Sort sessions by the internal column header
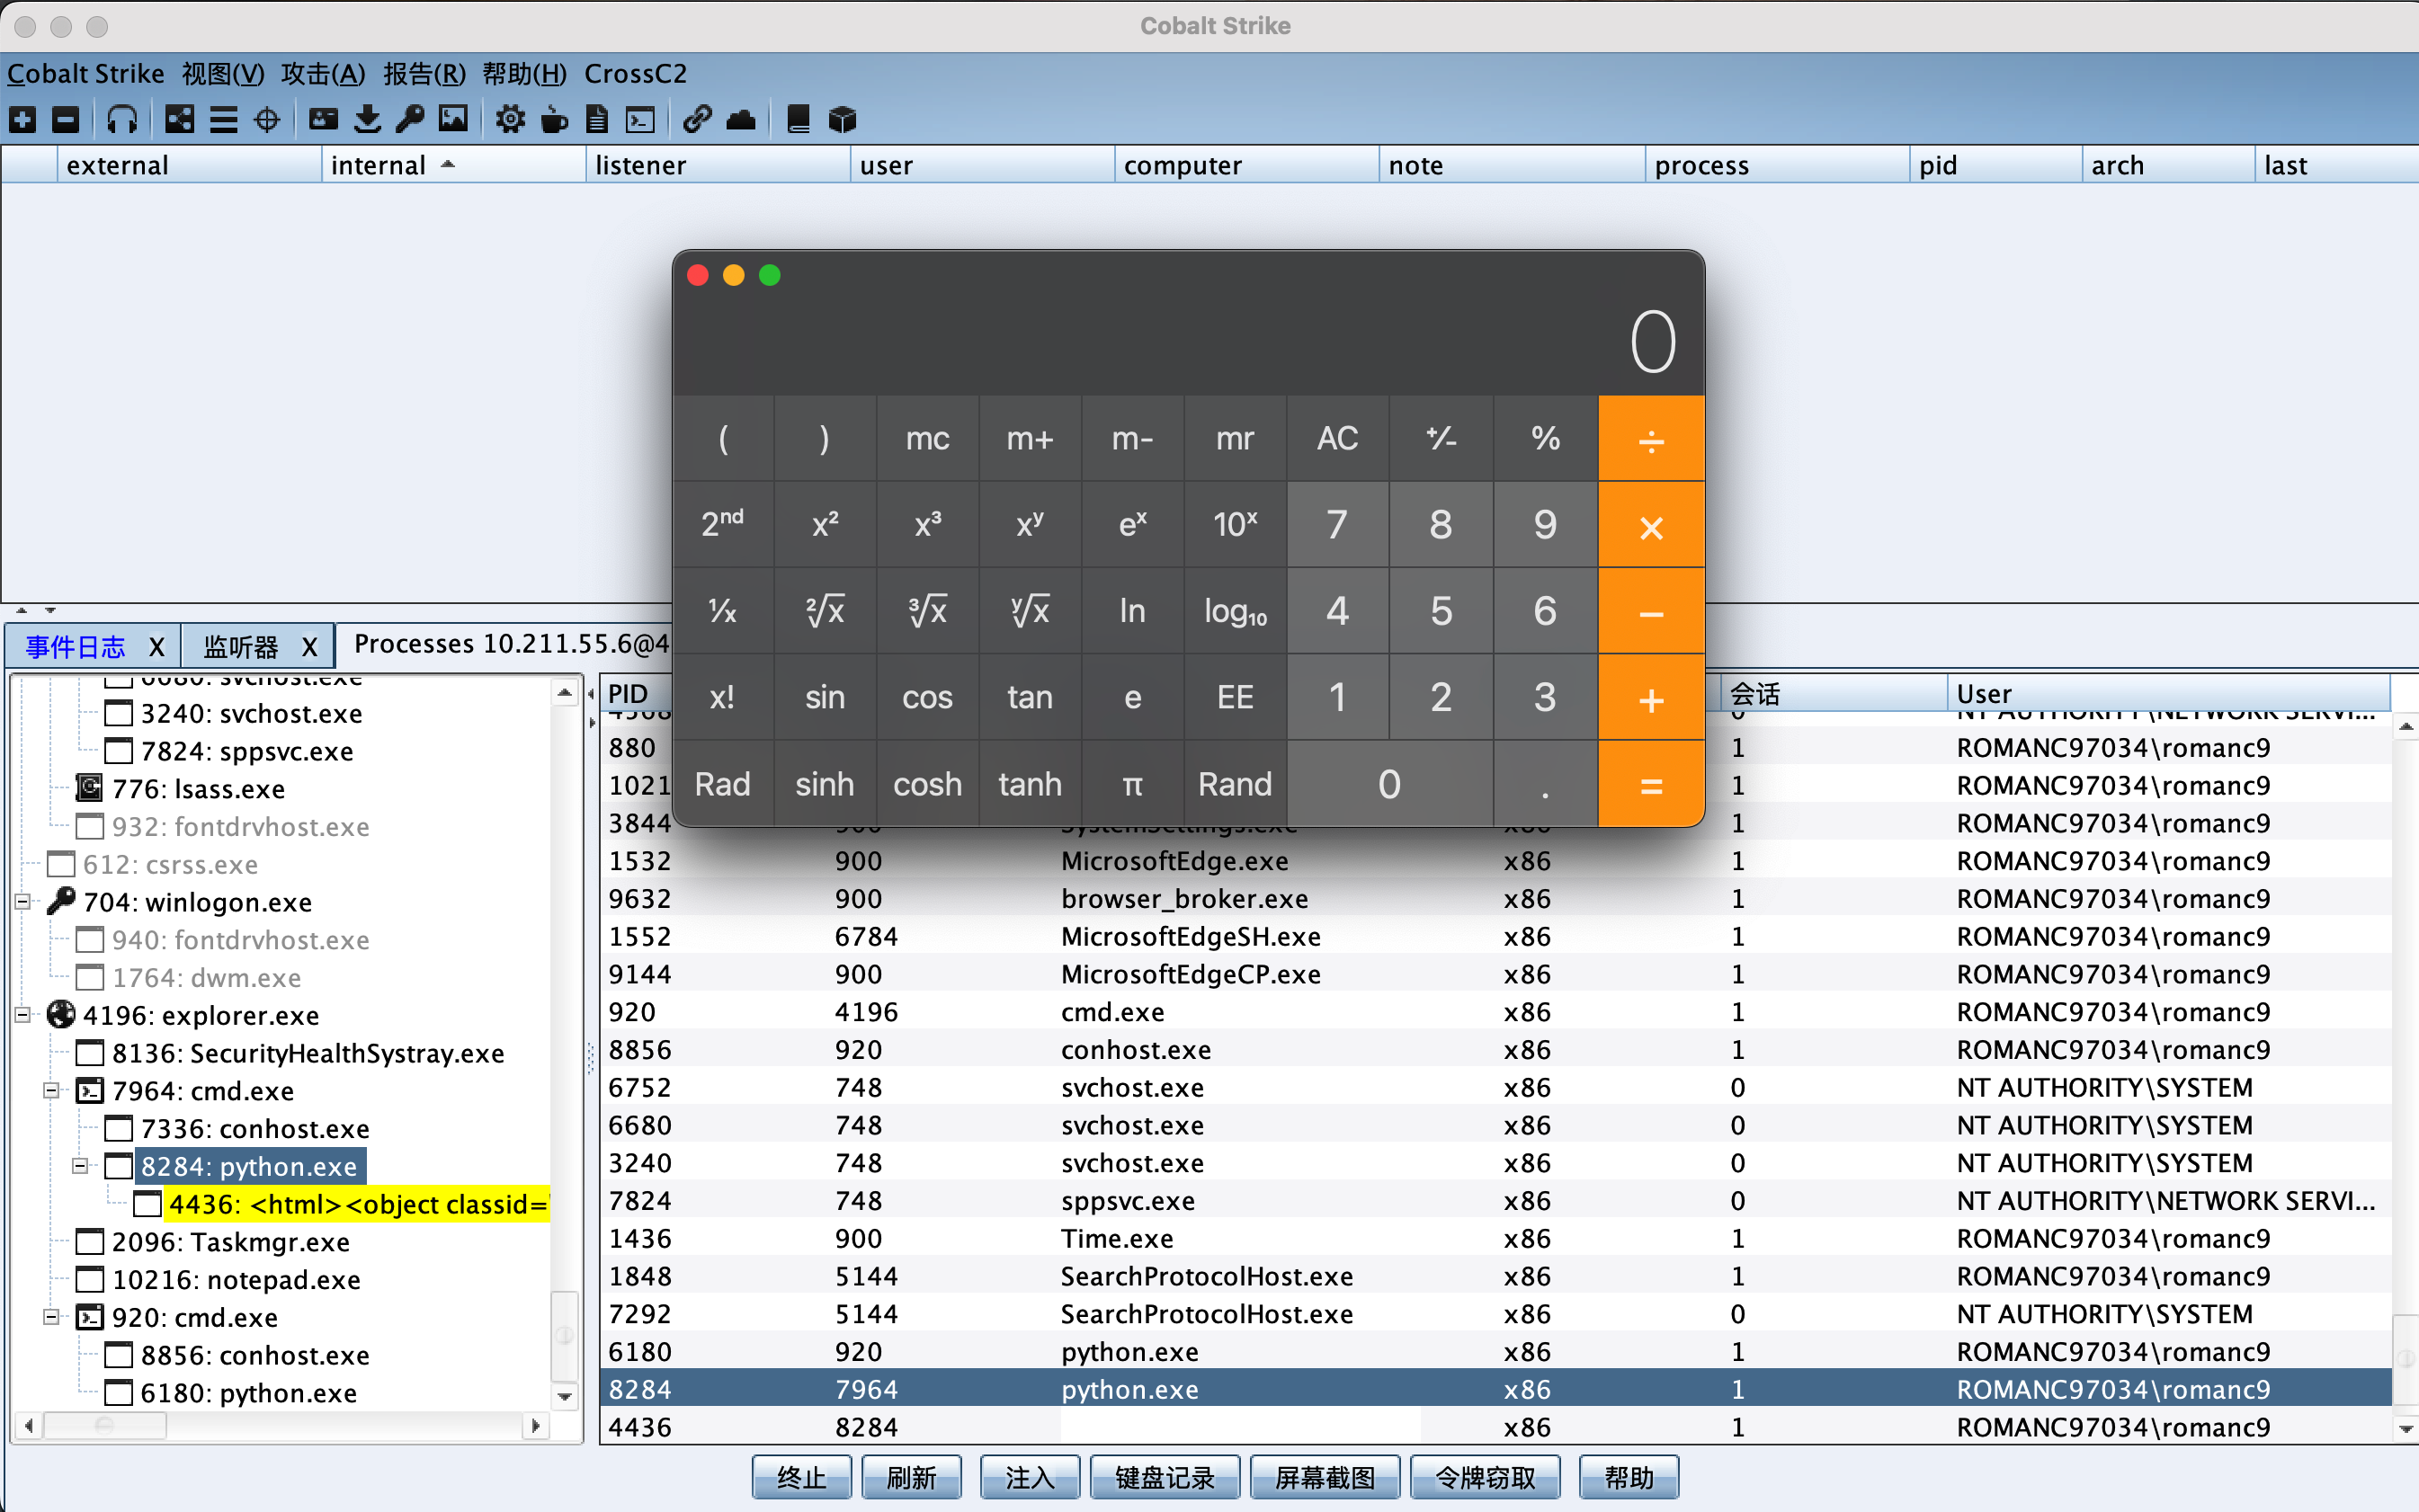The image size is (2419, 1512). point(453,165)
